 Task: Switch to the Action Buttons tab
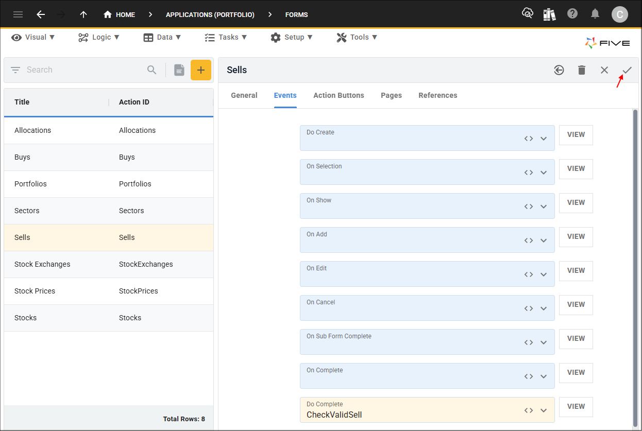pyautogui.click(x=339, y=95)
